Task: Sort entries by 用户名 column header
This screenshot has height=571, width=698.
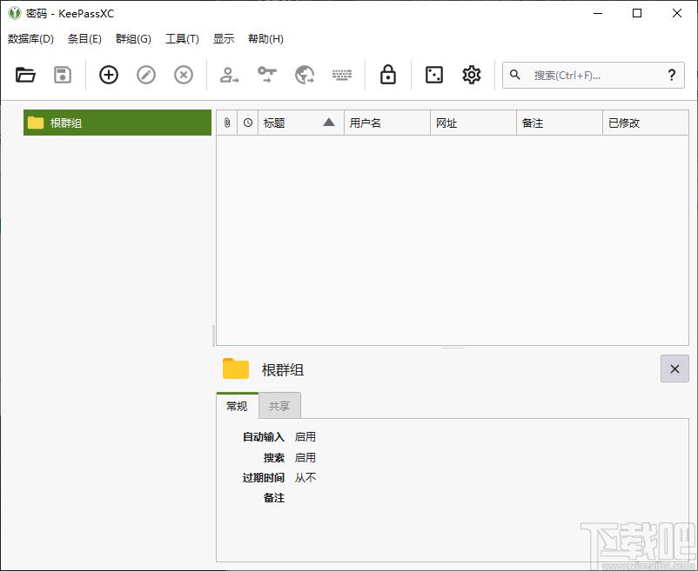Action: [387, 123]
